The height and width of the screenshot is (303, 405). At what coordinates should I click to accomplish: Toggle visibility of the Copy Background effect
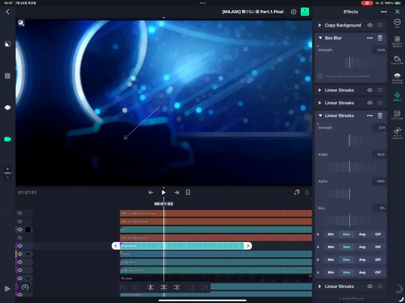(x=370, y=25)
